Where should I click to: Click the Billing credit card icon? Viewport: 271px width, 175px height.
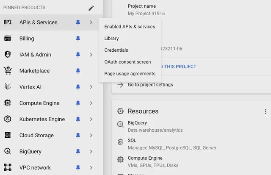point(8,39)
